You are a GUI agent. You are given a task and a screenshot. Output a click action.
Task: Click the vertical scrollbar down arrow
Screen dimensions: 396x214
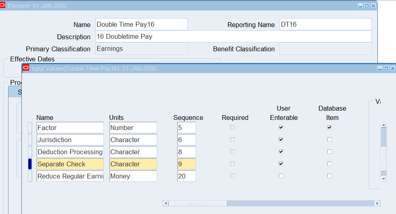[384, 178]
